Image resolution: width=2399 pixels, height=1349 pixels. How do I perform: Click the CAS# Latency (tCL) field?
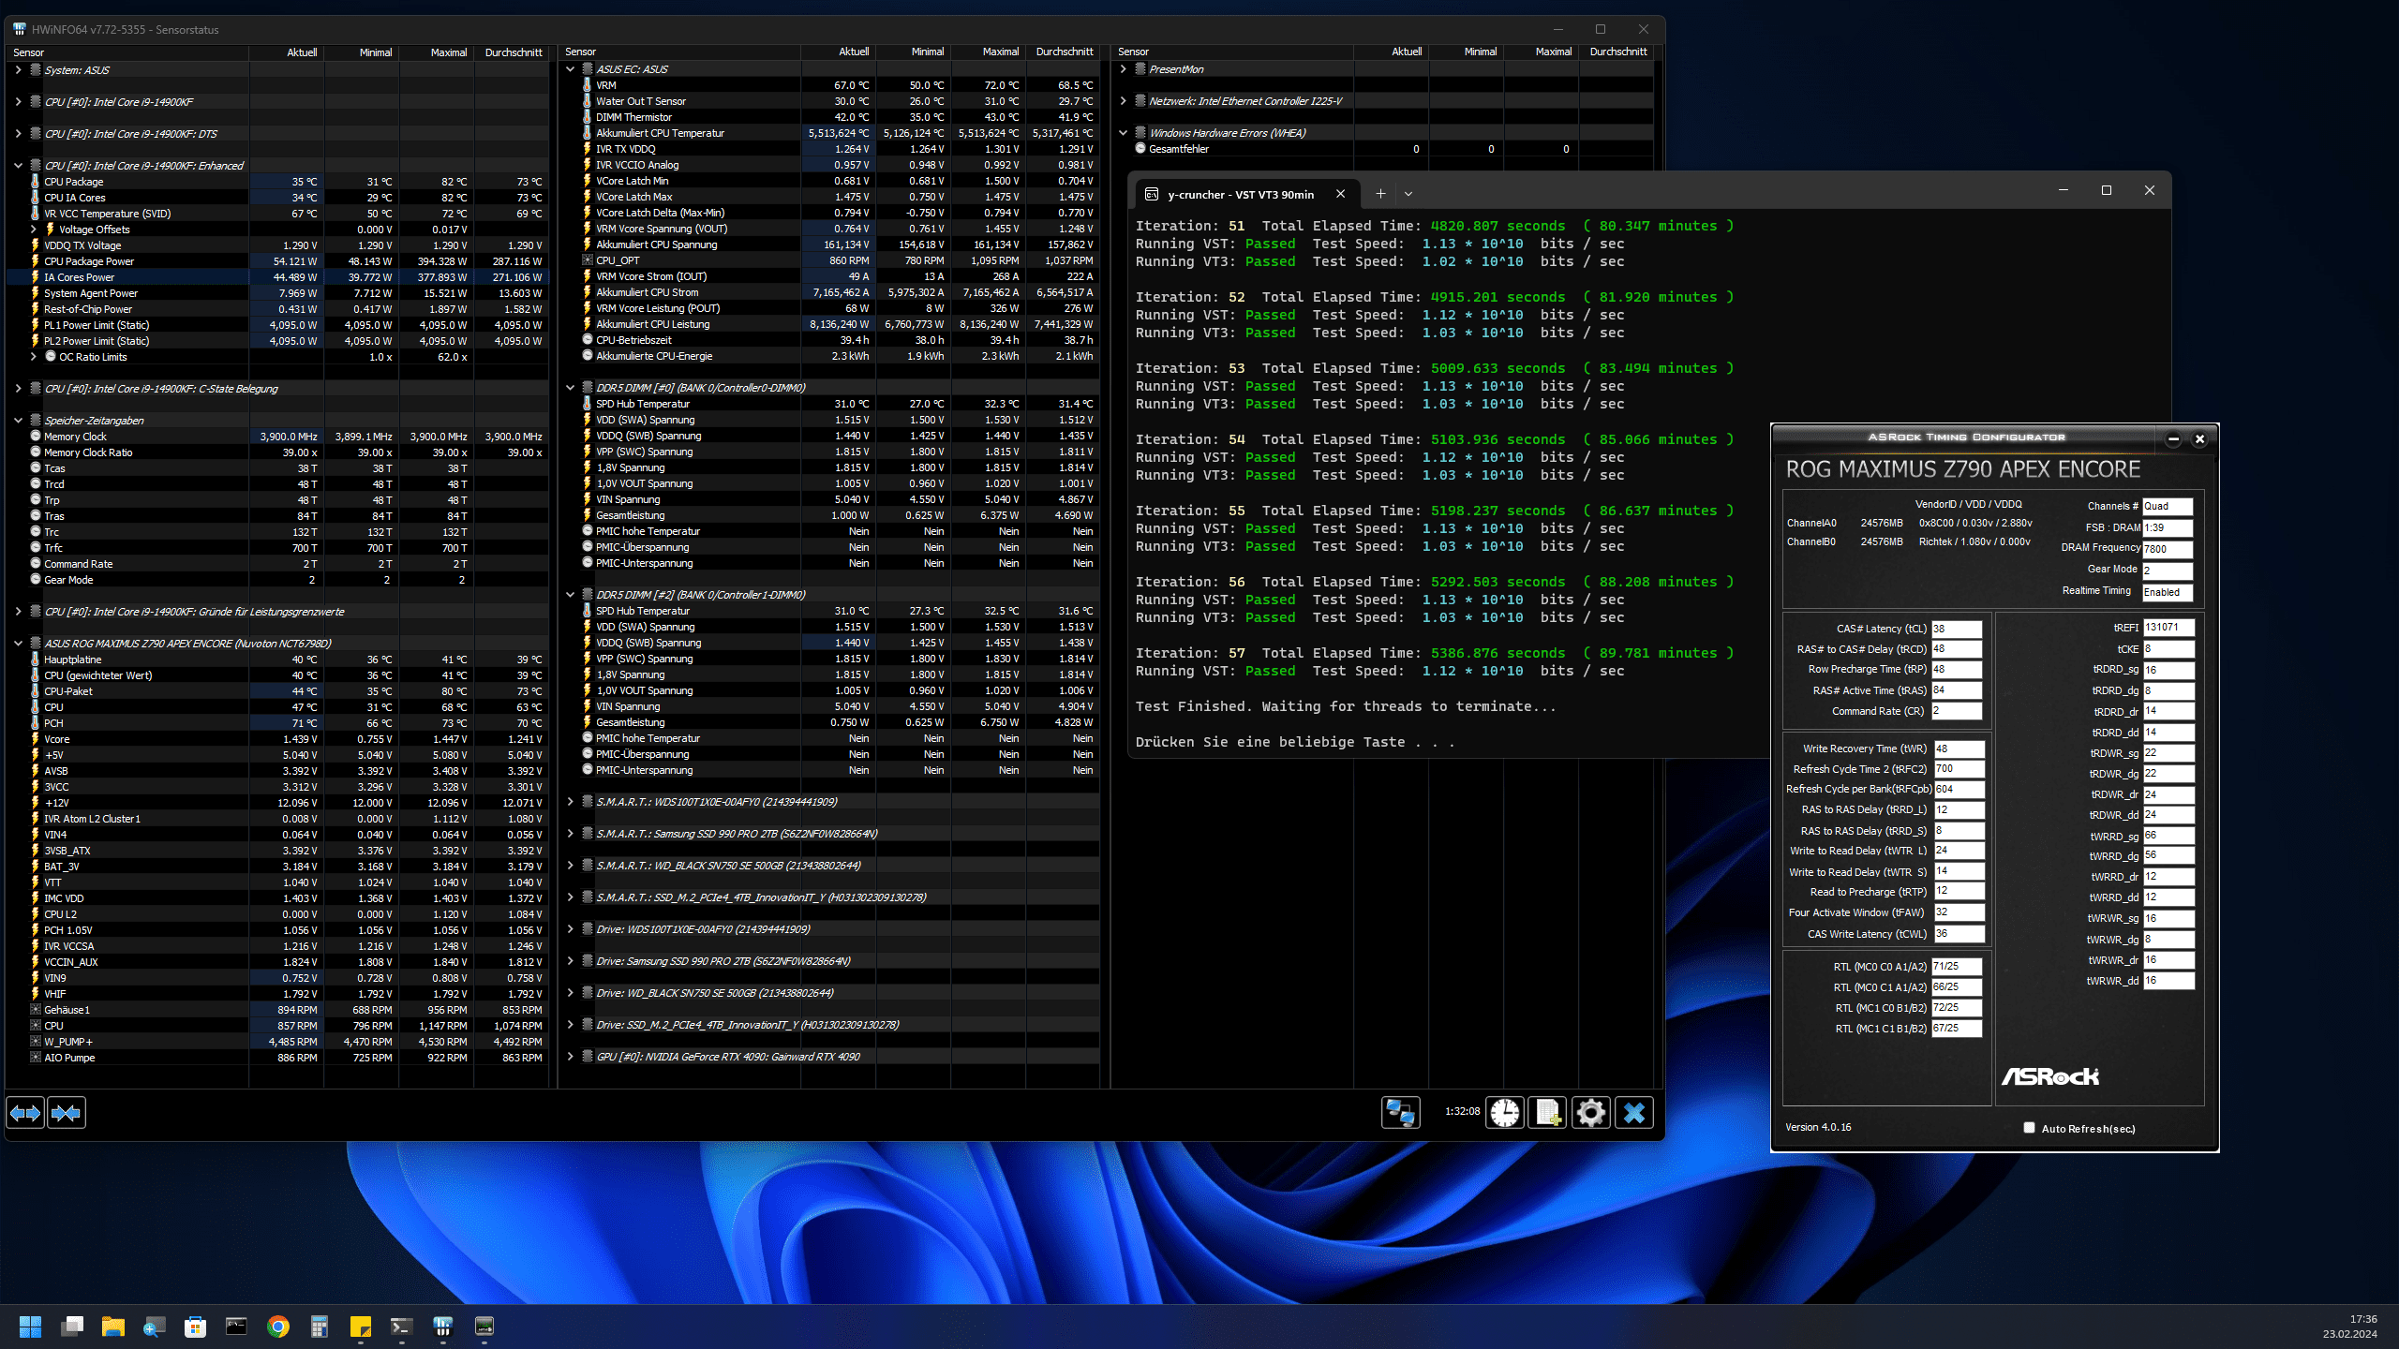click(1956, 629)
